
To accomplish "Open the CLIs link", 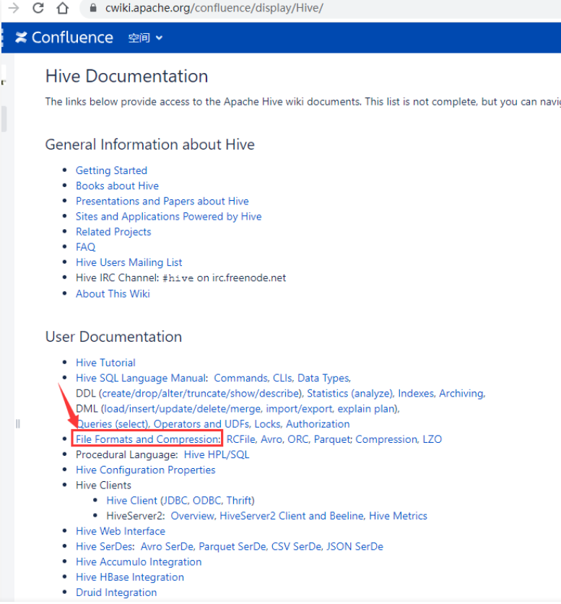I will [x=283, y=379].
